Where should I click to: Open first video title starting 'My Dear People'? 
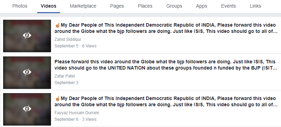(x=166, y=28)
